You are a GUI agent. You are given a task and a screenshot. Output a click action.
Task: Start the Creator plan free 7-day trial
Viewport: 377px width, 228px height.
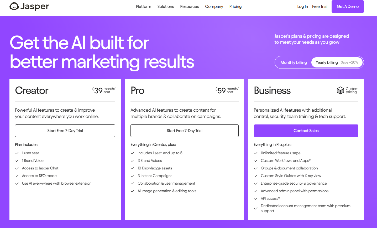[65, 131]
